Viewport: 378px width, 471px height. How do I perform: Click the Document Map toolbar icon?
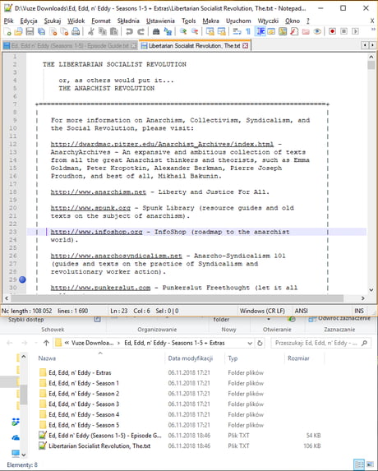point(283,31)
